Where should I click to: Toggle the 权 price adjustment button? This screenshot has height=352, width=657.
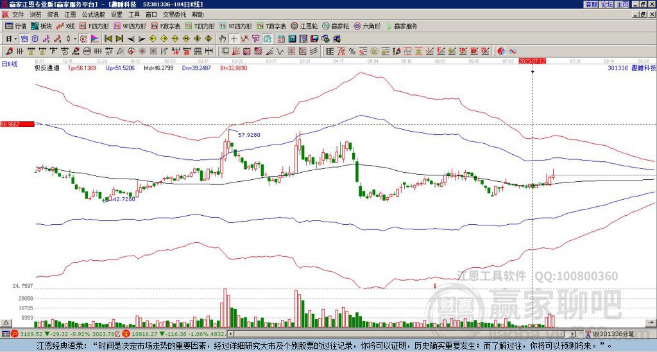pyautogui.click(x=83, y=39)
